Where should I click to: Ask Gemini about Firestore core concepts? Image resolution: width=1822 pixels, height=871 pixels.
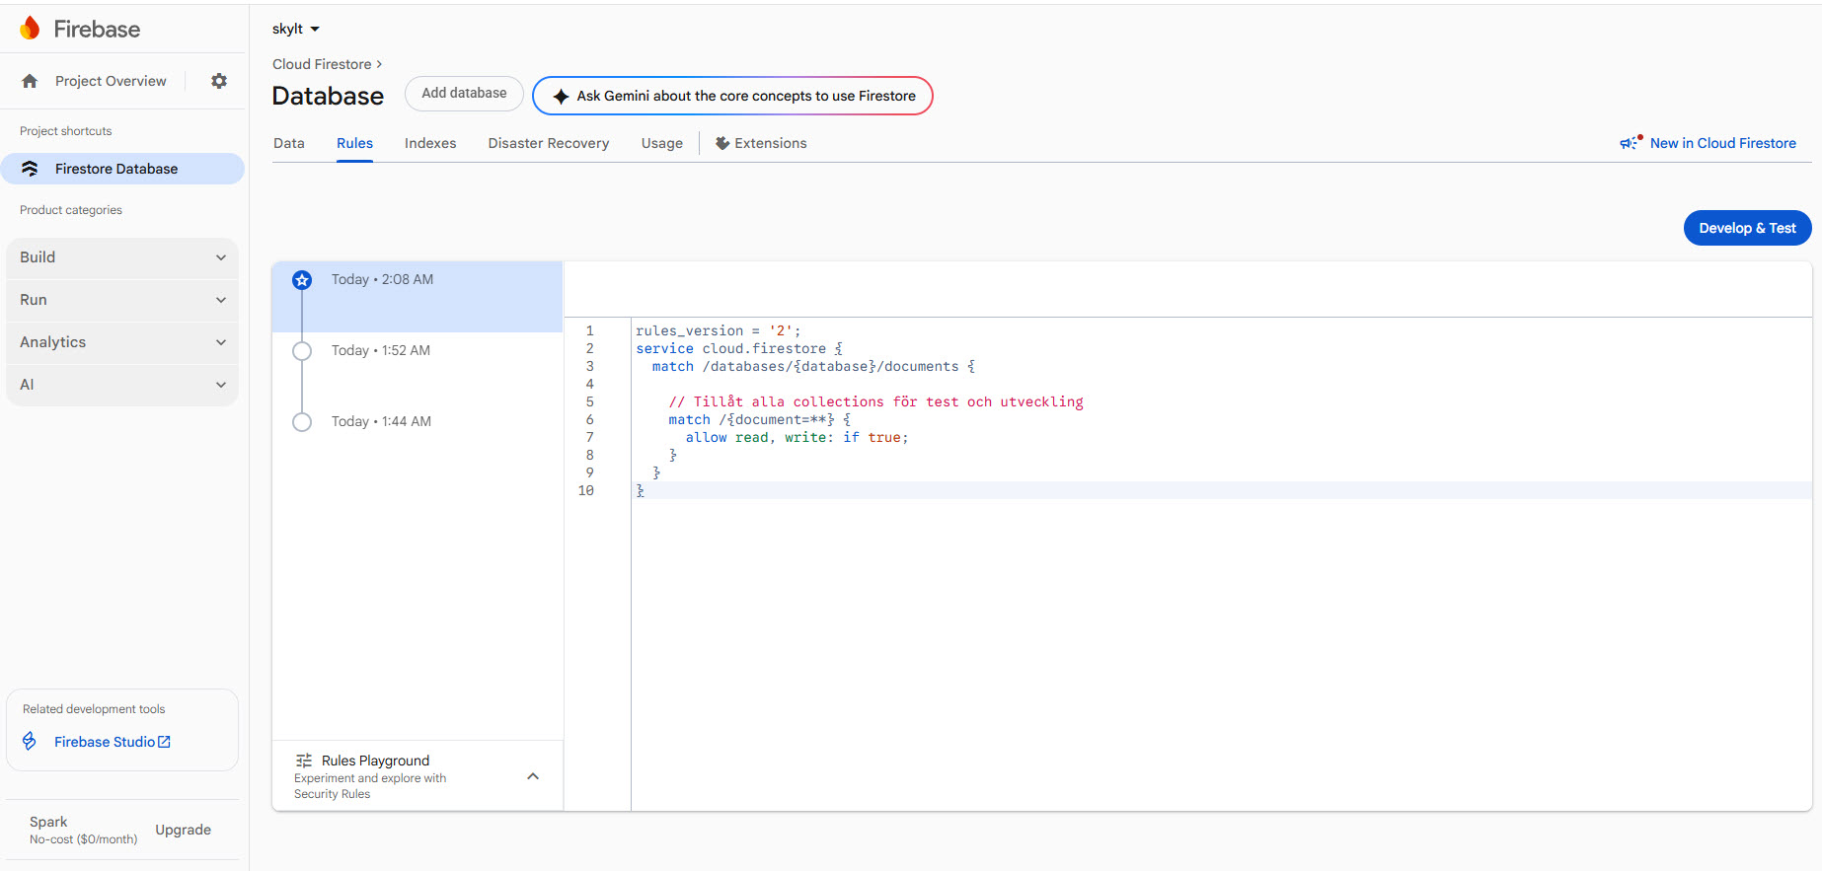point(732,96)
